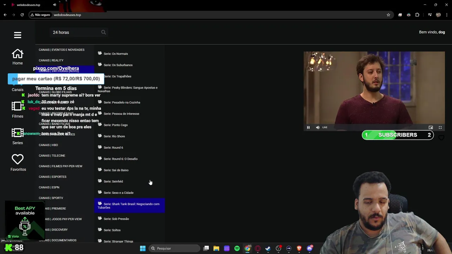Viewport: 452px width, 254px height.
Task: Select highlighted 'Shark Tank Brasil' channel
Action: click(129, 206)
